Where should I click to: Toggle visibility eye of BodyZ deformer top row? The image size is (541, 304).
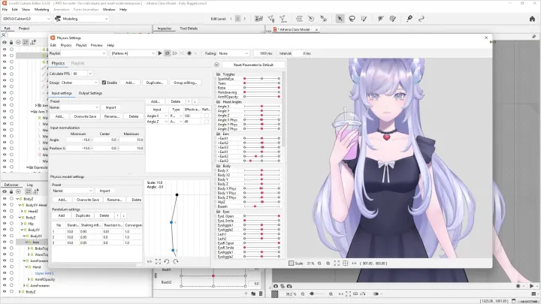click(x=5, y=199)
